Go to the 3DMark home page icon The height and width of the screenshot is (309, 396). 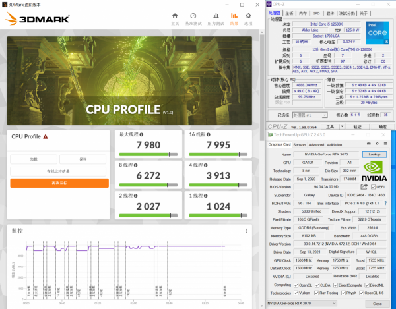[175, 16]
